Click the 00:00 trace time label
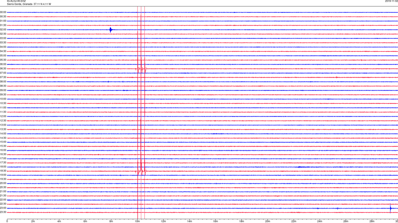The height and width of the screenshot is (223, 398). pyautogui.click(x=3, y=12)
